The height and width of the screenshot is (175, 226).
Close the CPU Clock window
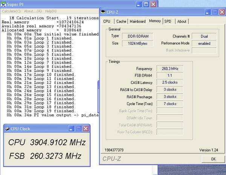click(86, 129)
